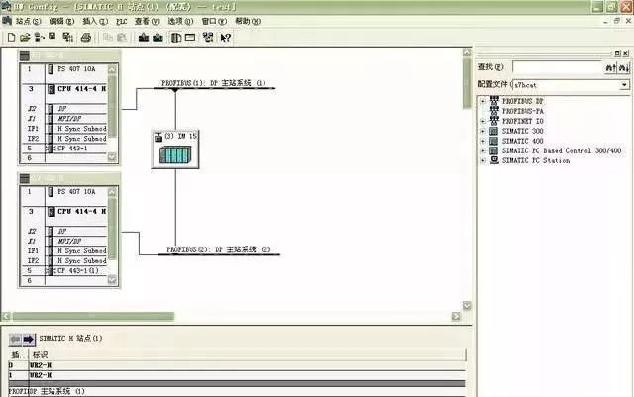Image resolution: width=634 pixels, height=397 pixels.
Task: Click the forward arrow in bottom pane
Action: point(29,338)
